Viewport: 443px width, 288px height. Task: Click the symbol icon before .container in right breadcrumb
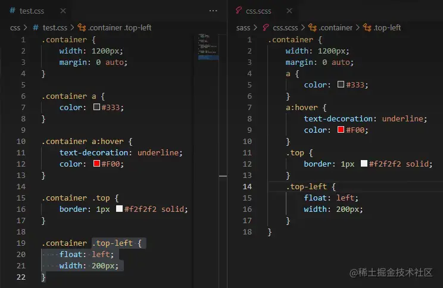click(x=312, y=27)
